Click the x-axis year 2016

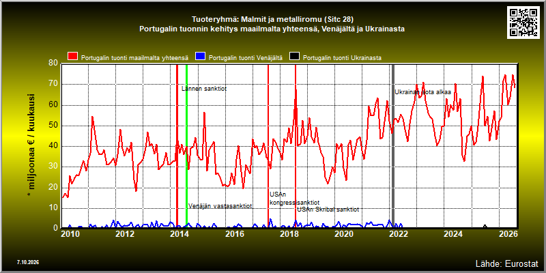[234, 233]
